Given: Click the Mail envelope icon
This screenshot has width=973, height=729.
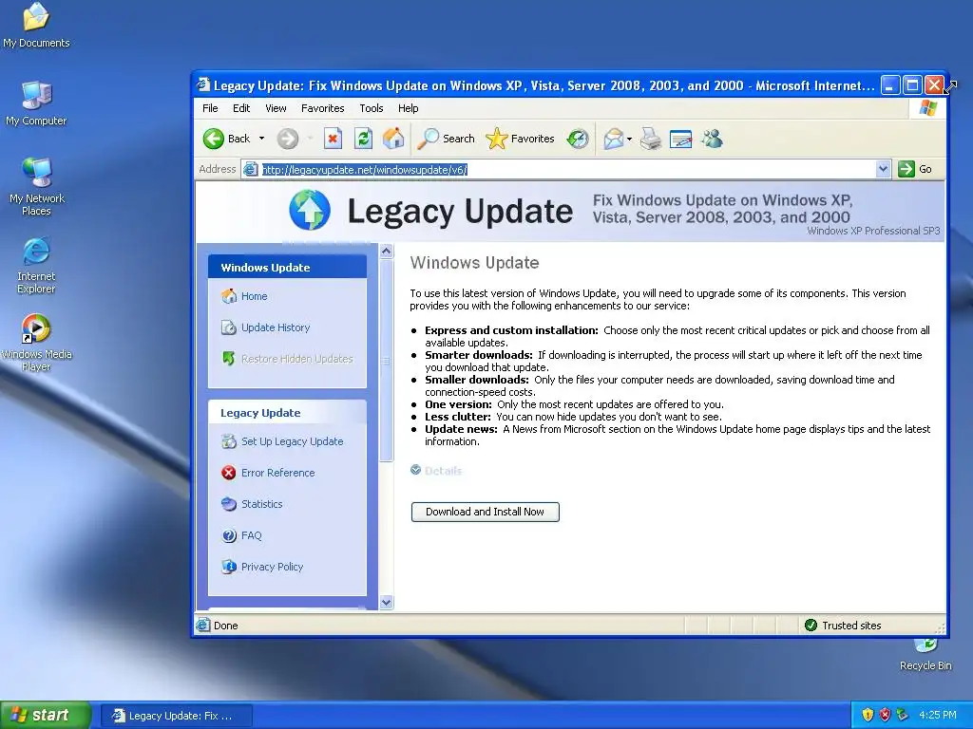Looking at the screenshot, I should coord(614,139).
